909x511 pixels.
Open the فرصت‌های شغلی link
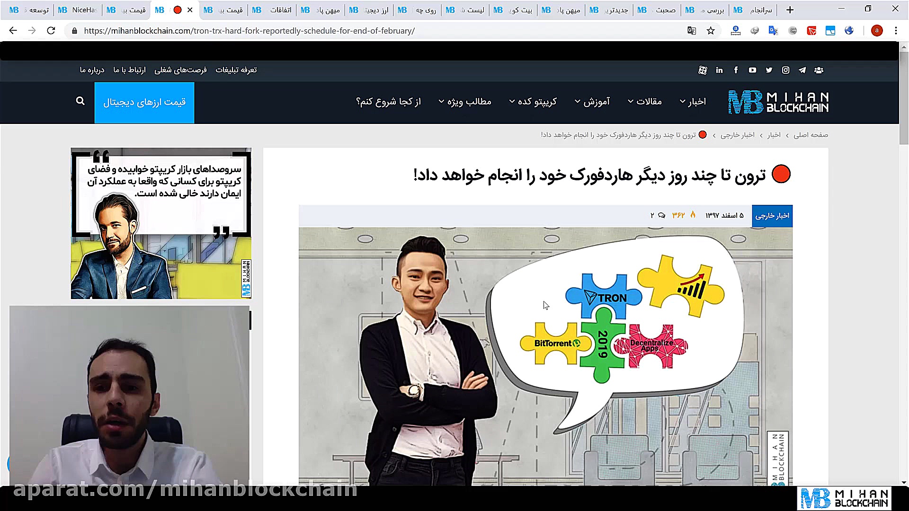[x=180, y=70]
